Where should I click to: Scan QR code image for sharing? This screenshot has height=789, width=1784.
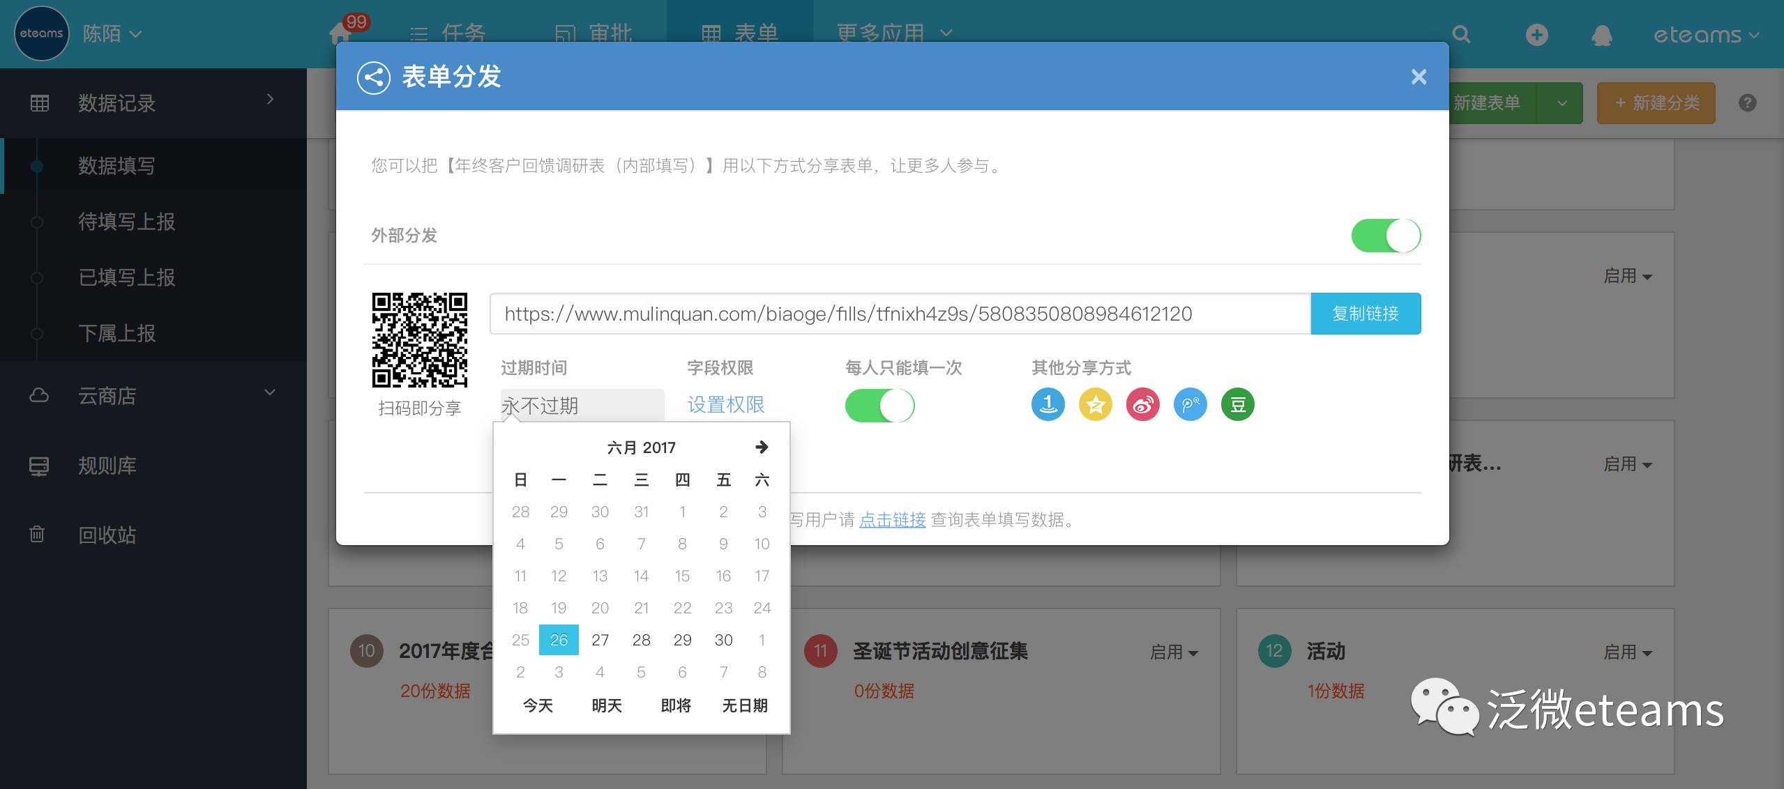(x=419, y=340)
